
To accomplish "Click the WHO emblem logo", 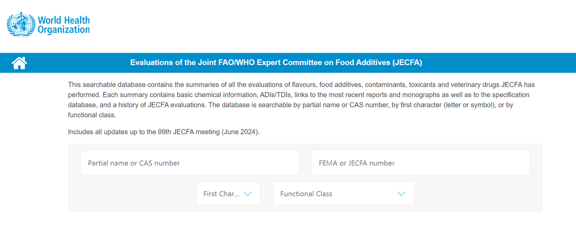I will [21, 24].
